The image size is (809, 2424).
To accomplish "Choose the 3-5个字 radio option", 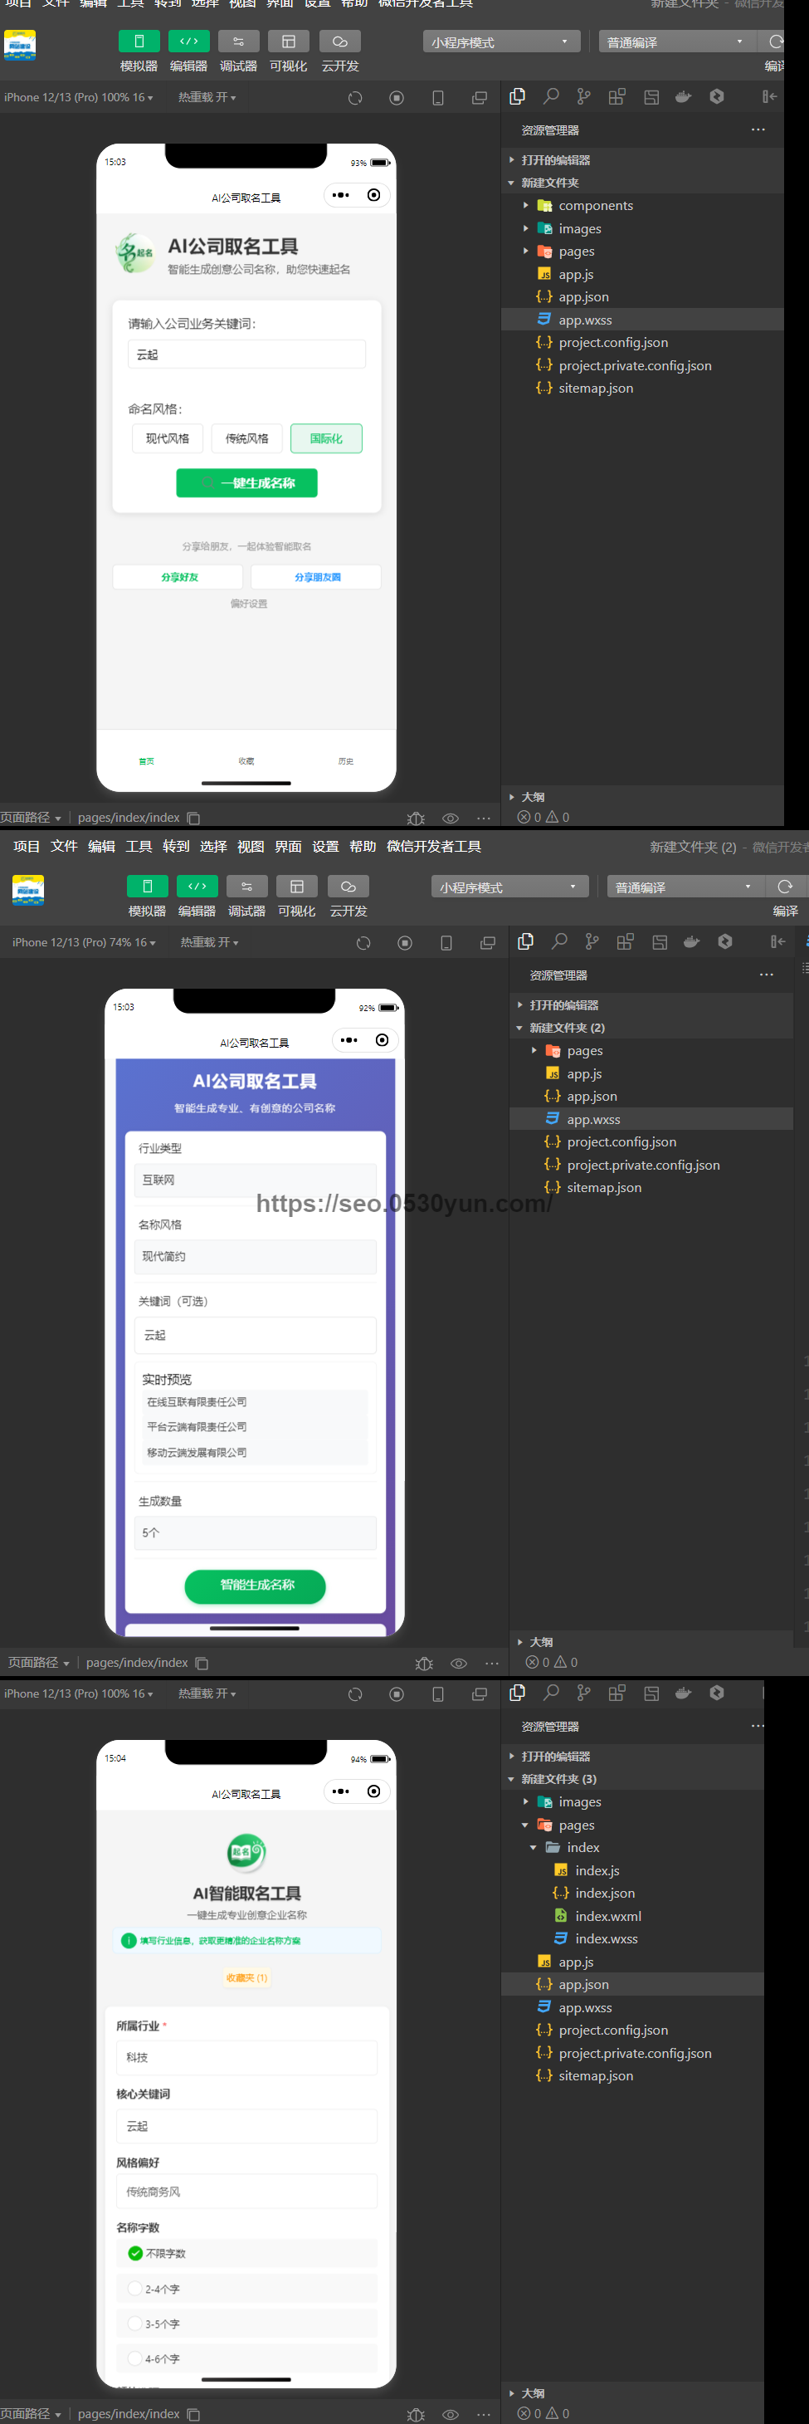I will 135,2324.
